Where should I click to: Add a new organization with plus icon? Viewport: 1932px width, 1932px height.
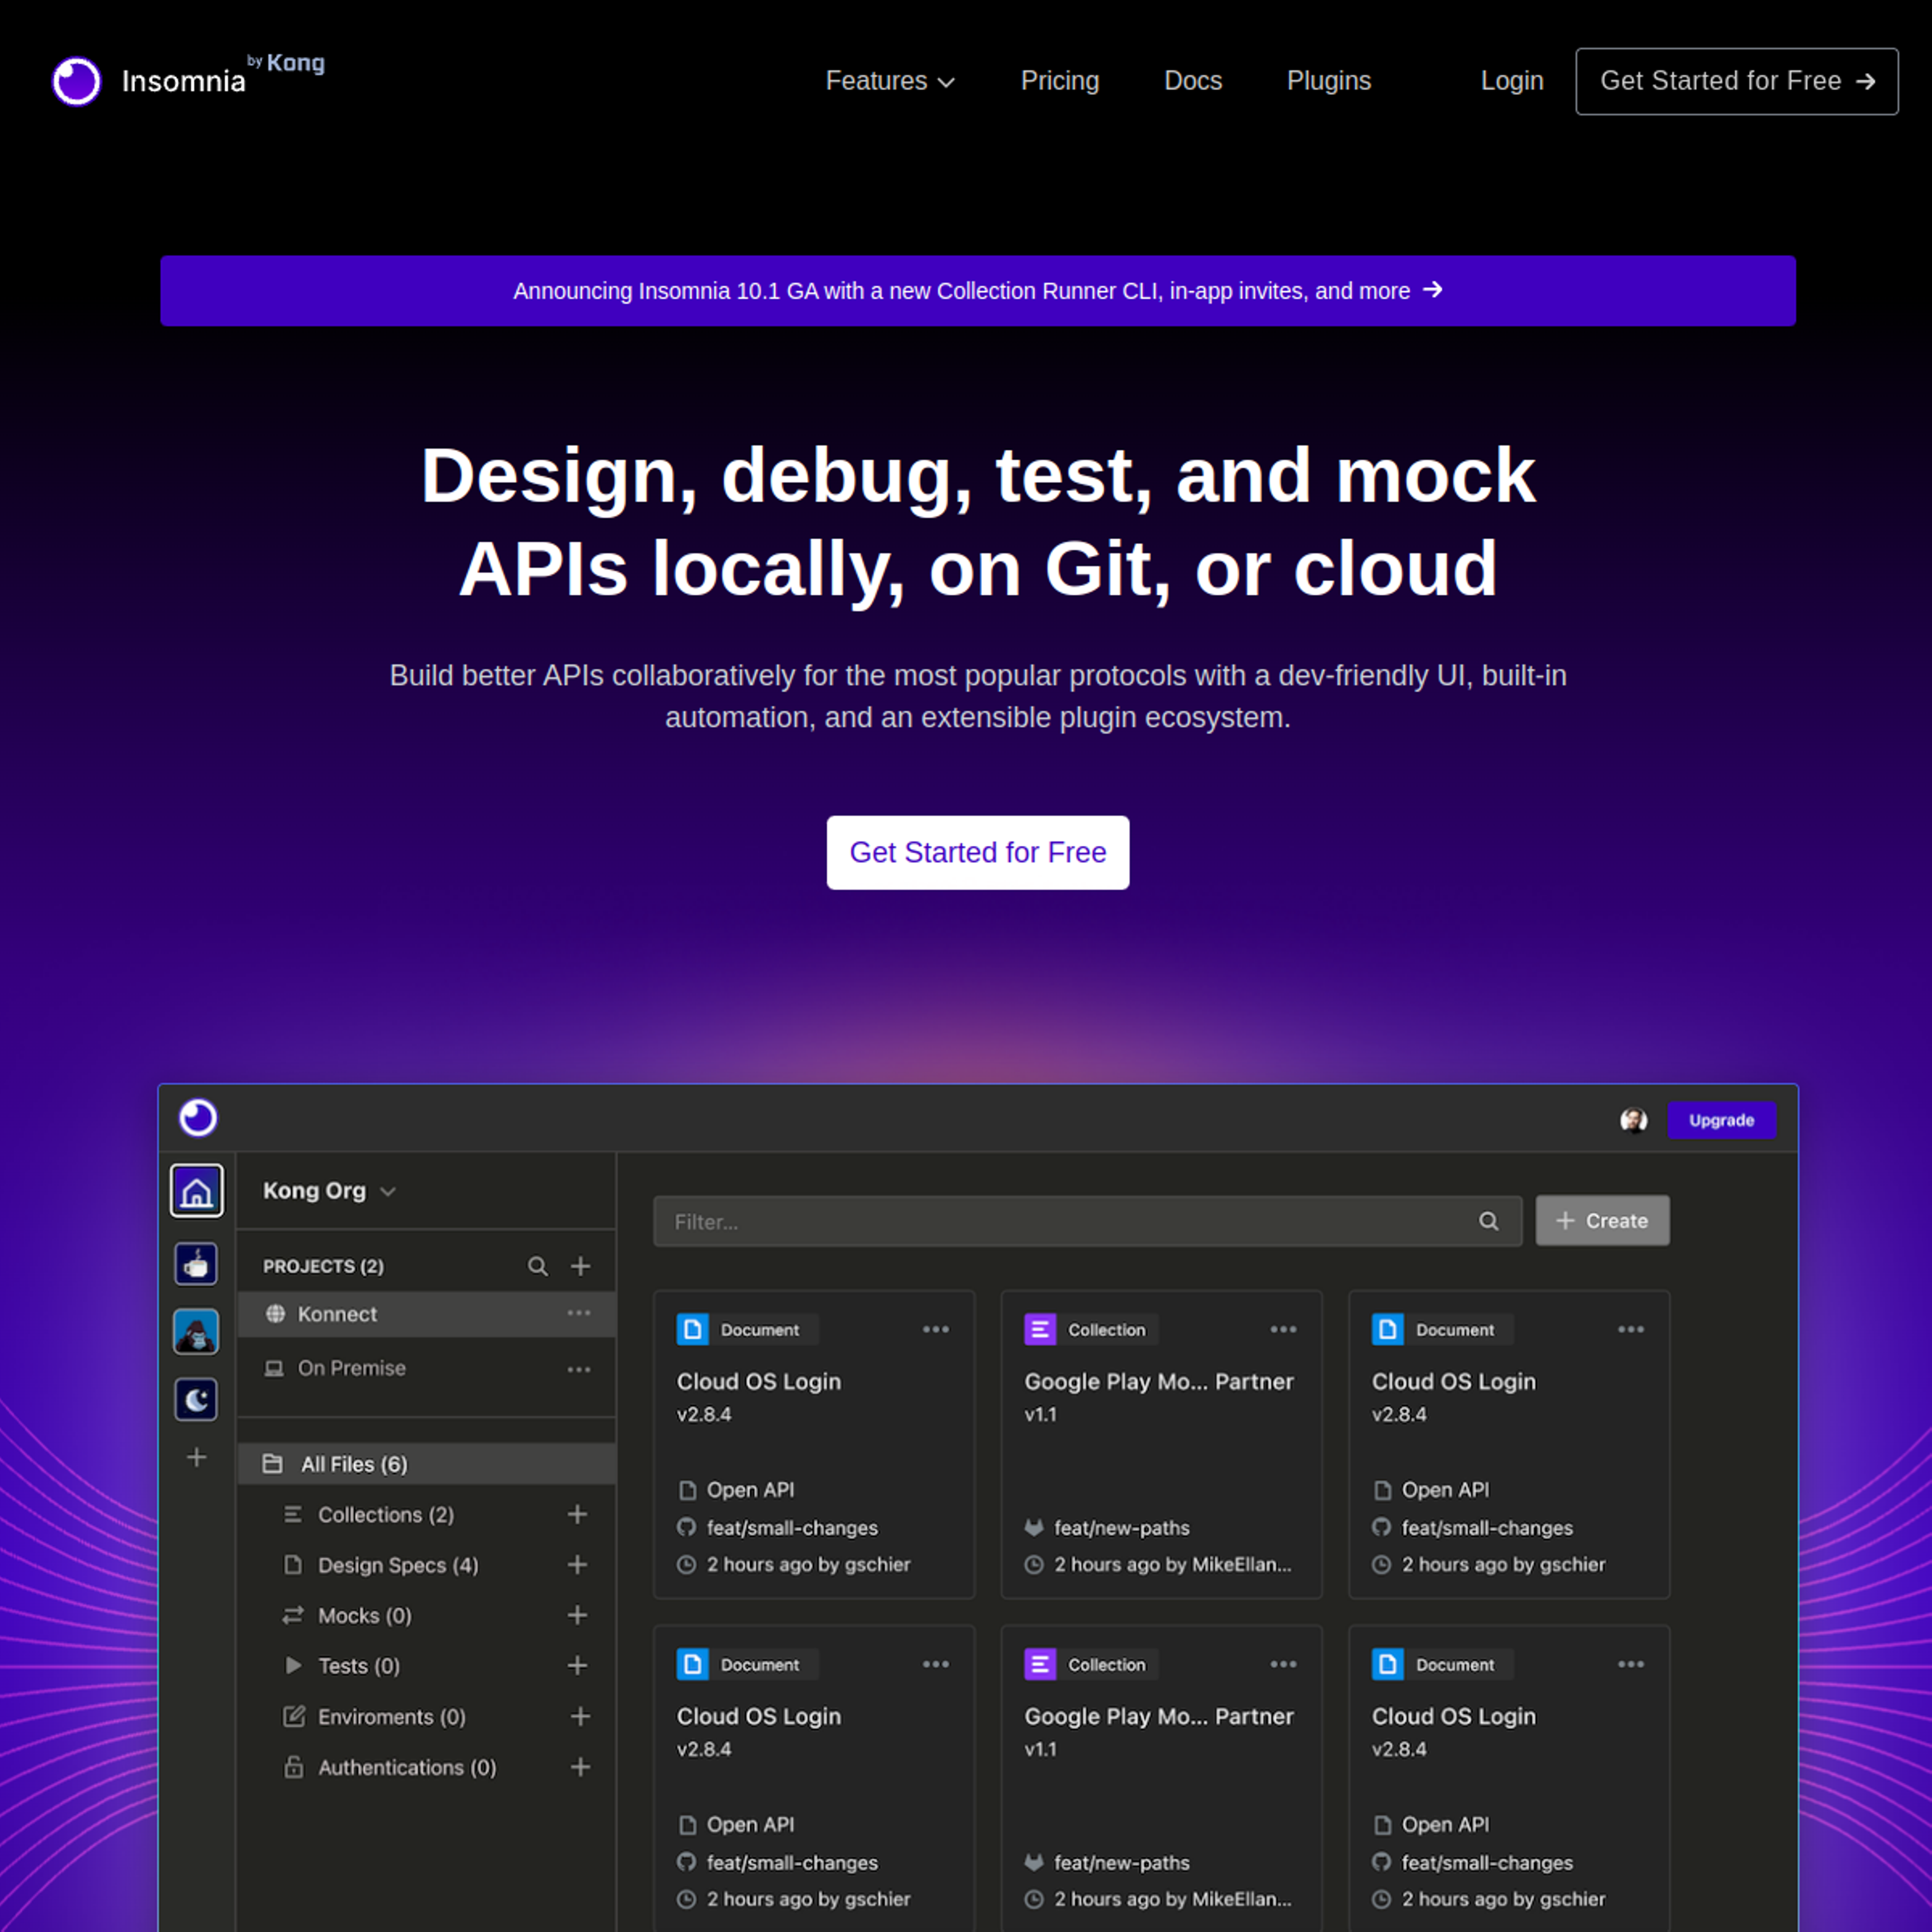click(197, 1457)
